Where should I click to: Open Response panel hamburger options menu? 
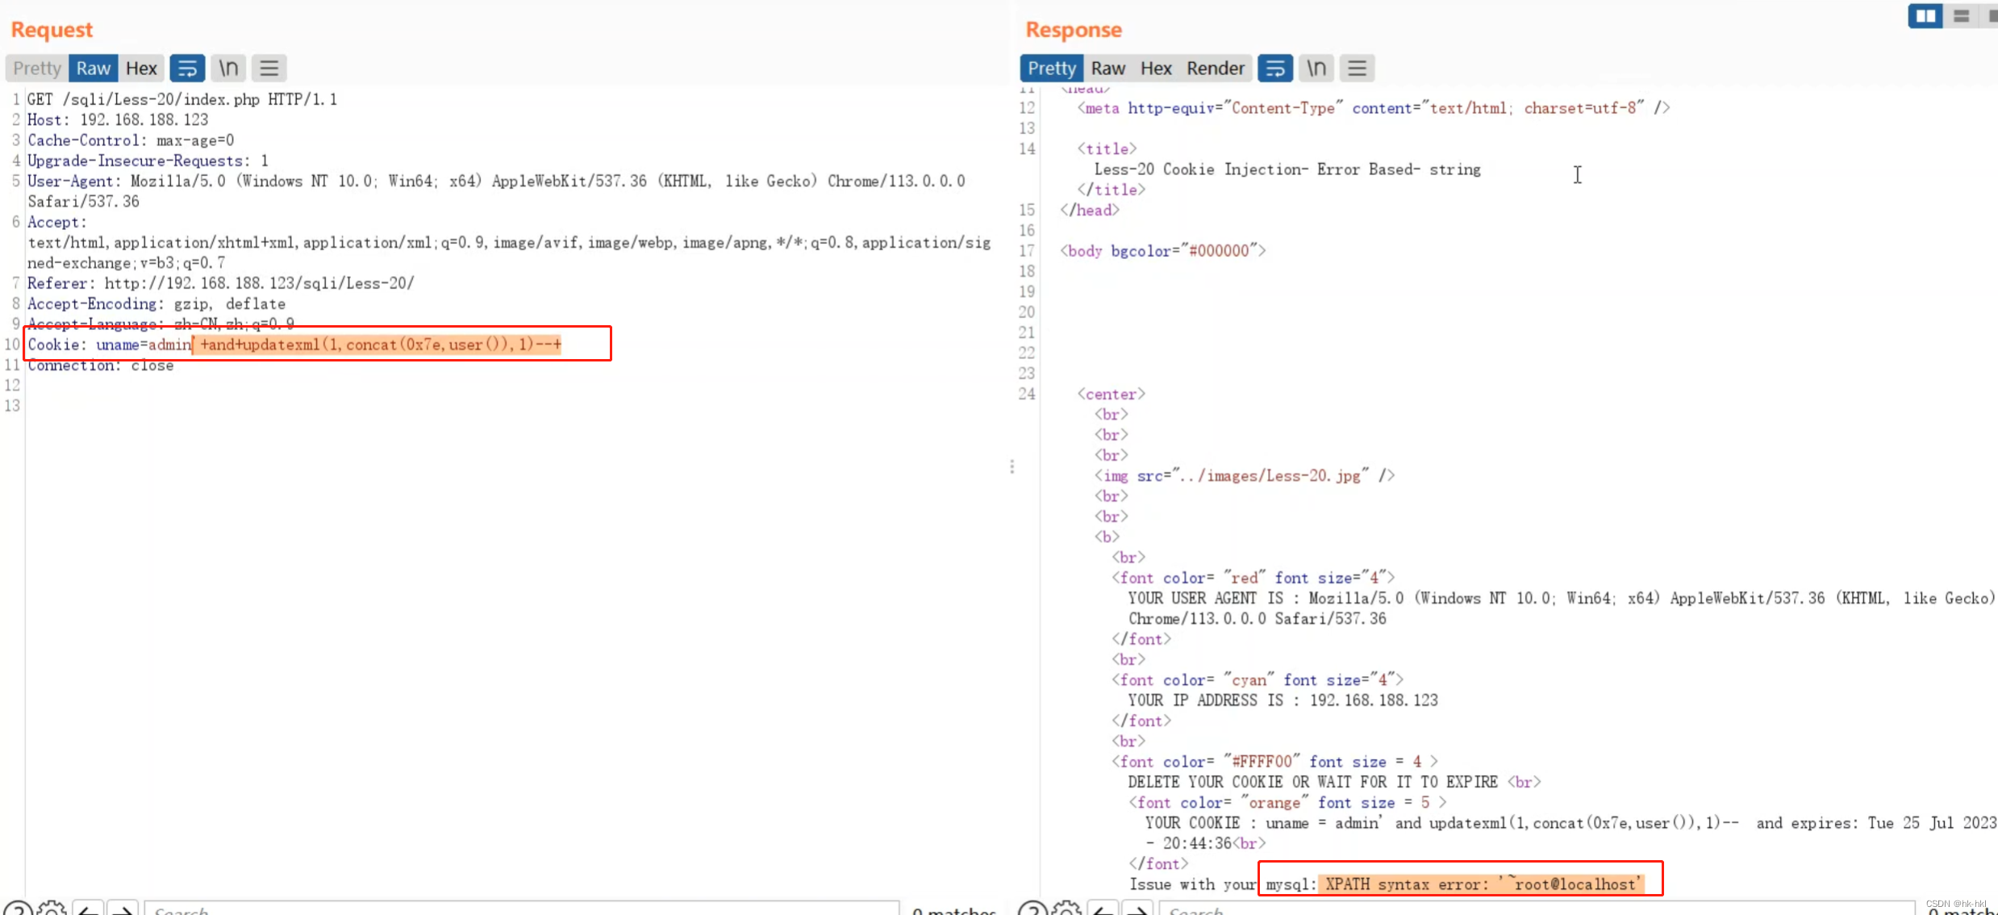point(1358,69)
